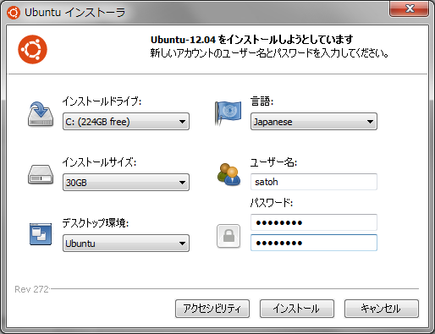Open the Japanese language dropdown
This screenshot has width=435, height=334.
tap(314, 122)
